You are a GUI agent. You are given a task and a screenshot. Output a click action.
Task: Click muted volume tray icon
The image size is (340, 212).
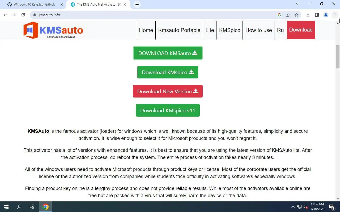pos(306,207)
